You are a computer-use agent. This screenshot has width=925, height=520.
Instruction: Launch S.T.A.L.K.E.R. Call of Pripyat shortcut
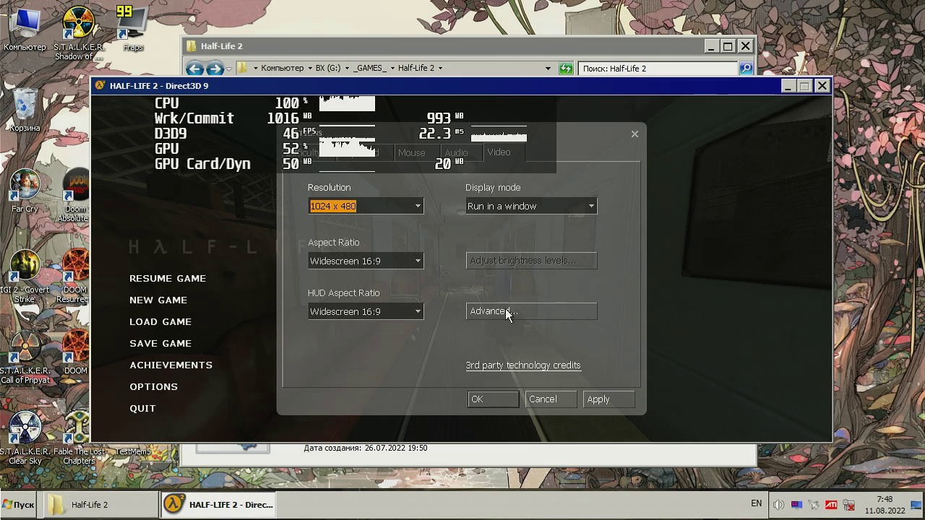point(25,358)
